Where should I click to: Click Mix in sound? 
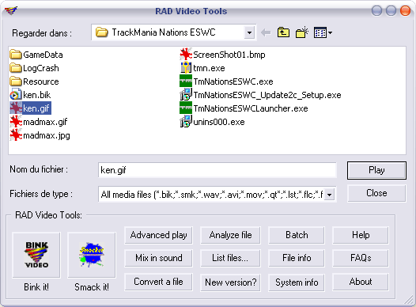158,258
